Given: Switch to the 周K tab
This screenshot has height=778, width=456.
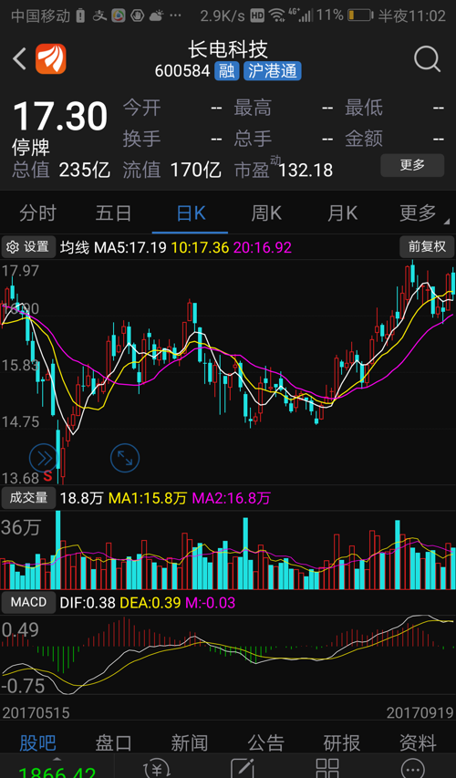Looking at the screenshot, I should coord(266,213).
